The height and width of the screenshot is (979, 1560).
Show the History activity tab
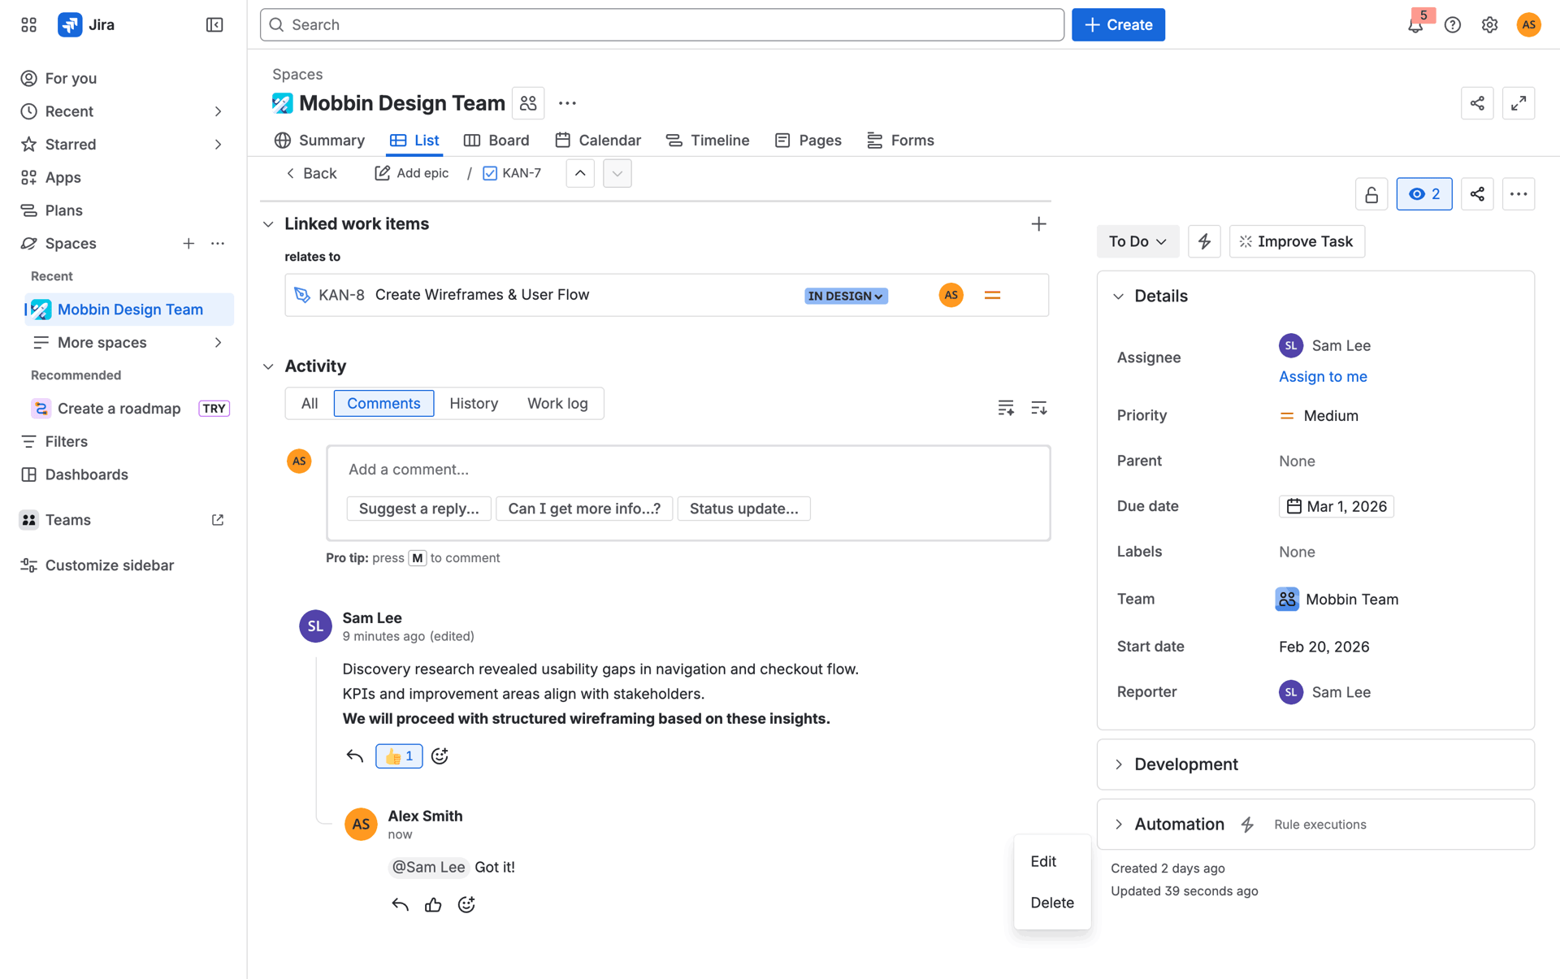474,404
